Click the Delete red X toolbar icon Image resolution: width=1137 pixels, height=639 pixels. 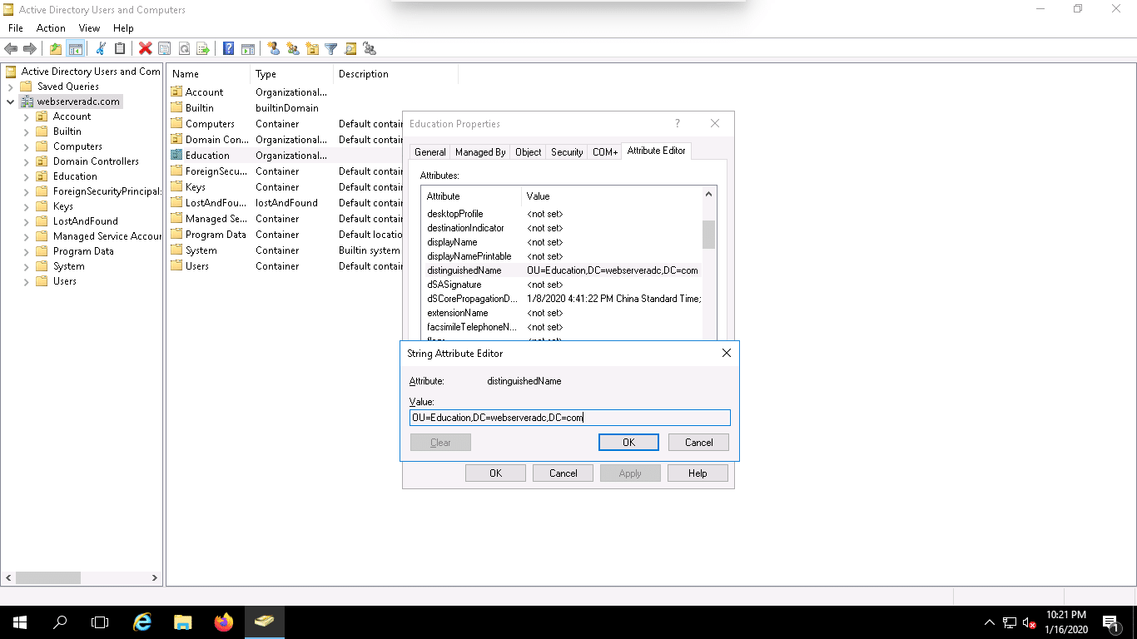pyautogui.click(x=145, y=49)
